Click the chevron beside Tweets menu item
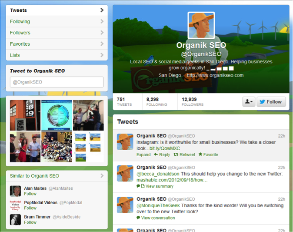Viewport: 293px width, 232px height. click(x=102, y=10)
